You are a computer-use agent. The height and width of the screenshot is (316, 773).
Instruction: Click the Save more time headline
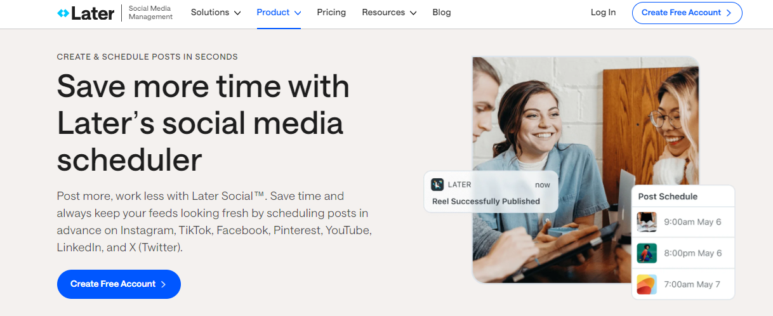(203, 123)
